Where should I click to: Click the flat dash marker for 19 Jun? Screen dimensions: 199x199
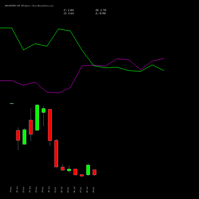point(12,103)
